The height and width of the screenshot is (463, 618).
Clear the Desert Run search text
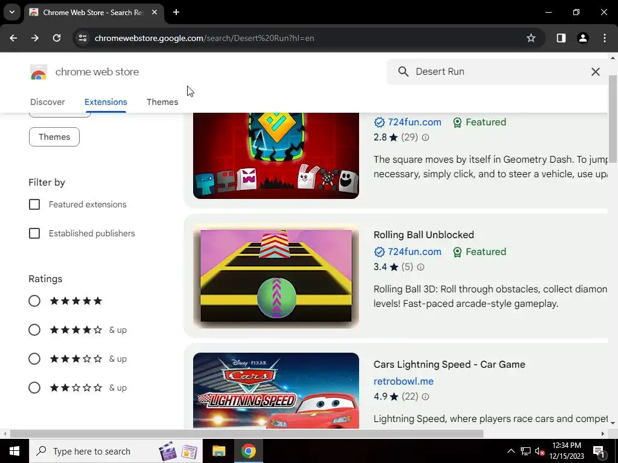click(596, 72)
